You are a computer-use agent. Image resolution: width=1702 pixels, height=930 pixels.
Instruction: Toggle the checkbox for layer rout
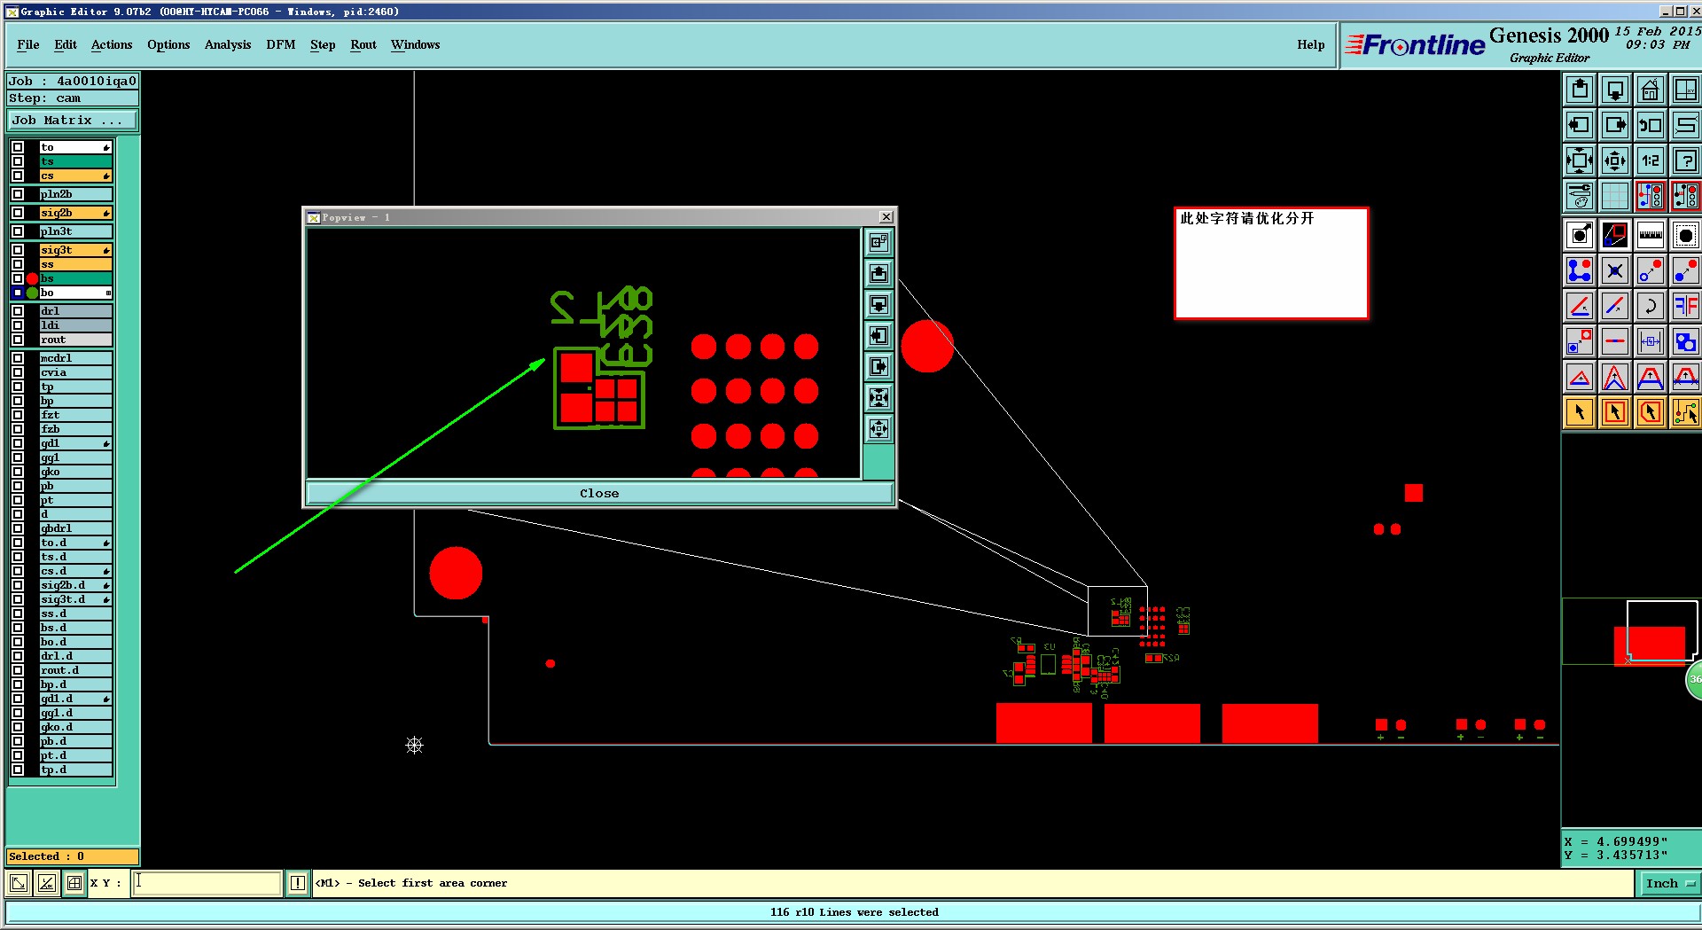coord(18,340)
